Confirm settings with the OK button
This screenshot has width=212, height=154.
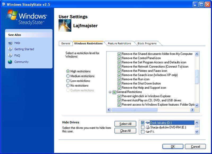pos(173,147)
